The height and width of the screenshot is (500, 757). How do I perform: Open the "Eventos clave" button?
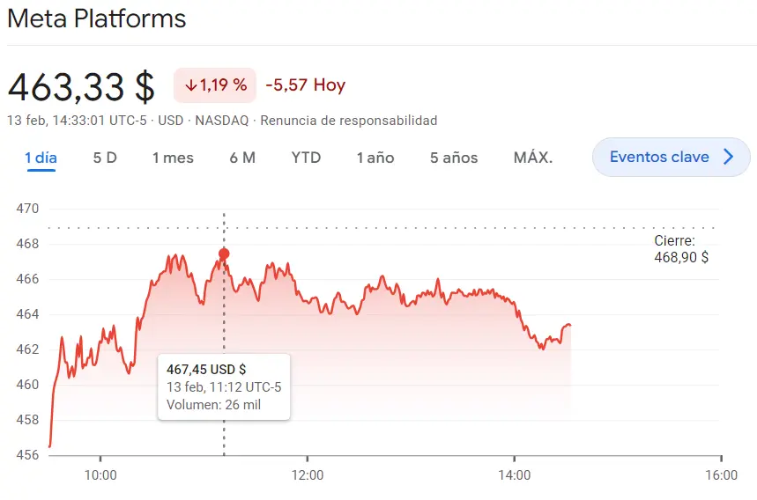[659, 157]
